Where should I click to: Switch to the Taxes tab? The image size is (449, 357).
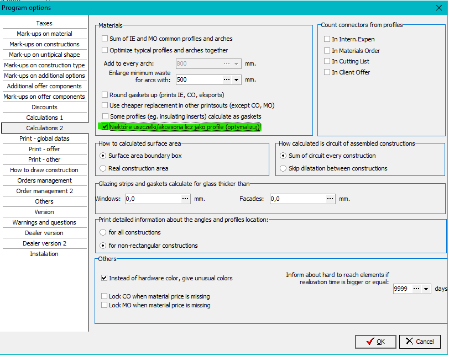pos(44,23)
